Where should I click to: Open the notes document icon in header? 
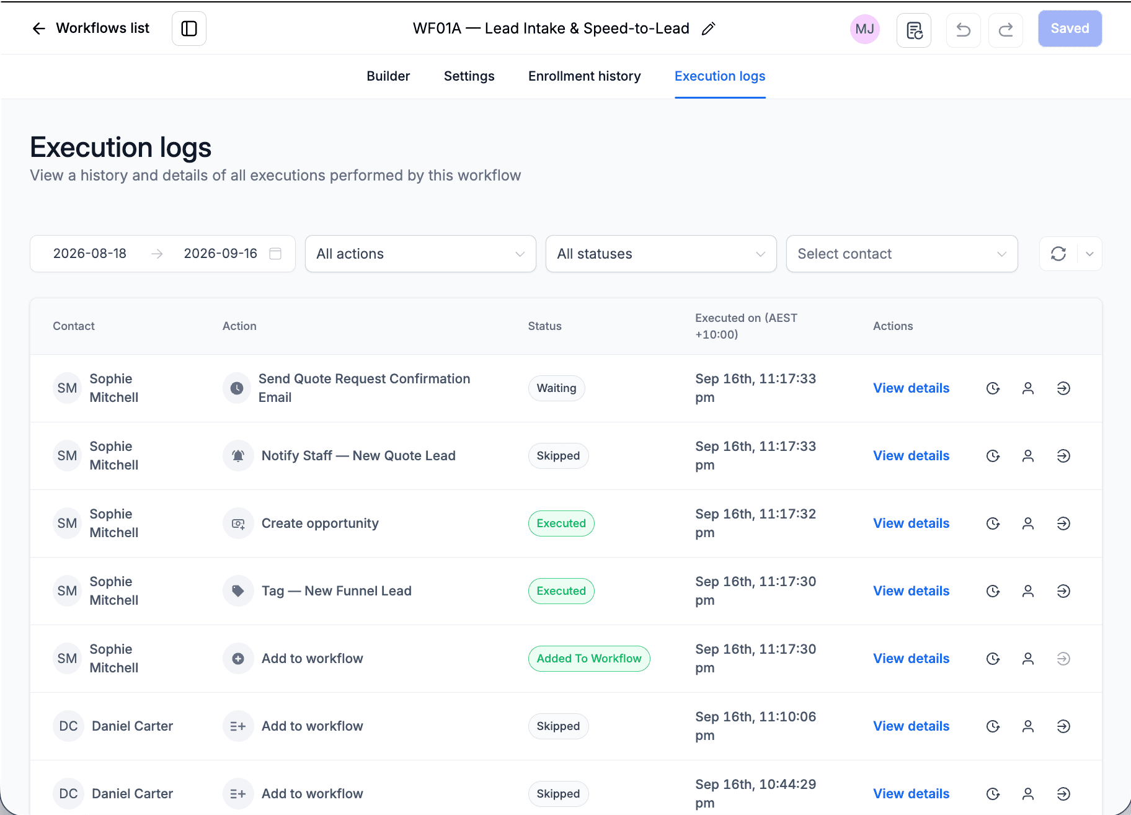tap(914, 30)
